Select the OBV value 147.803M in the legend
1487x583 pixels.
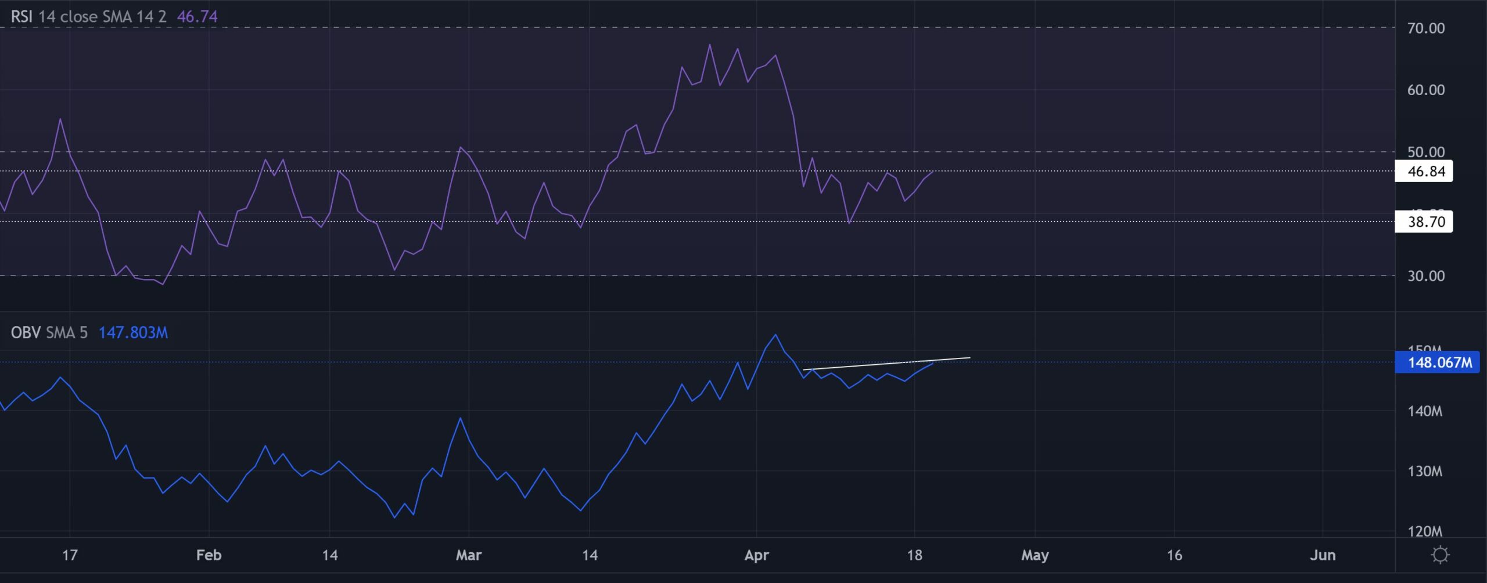pos(133,332)
